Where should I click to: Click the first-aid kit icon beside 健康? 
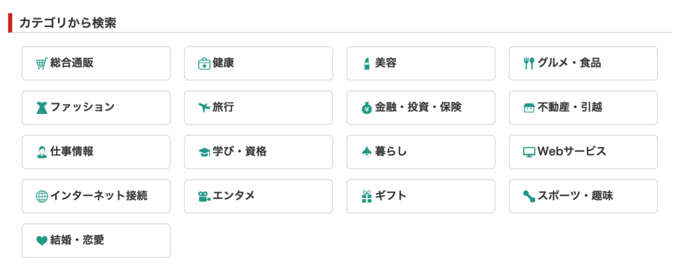(204, 63)
